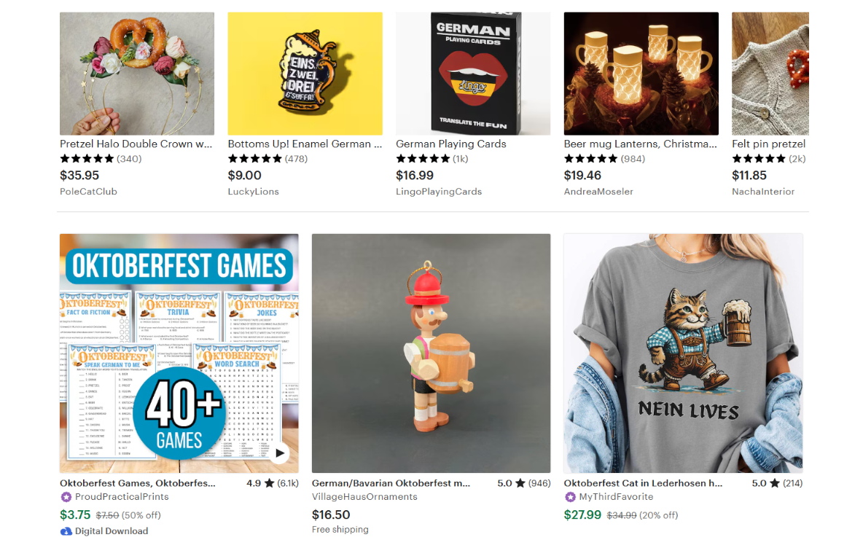Click the Star Seller badge beside ProudPracticalPrints
Viewport: 863px width, 548px height.
66,497
